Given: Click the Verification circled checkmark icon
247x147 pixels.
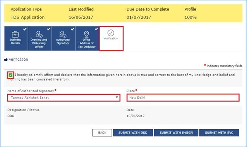Looking at the screenshot, I should [x=111, y=33].
